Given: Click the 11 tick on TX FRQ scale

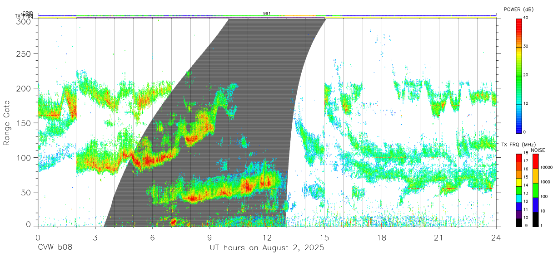Looking at the screenshot, I should 527,209.
